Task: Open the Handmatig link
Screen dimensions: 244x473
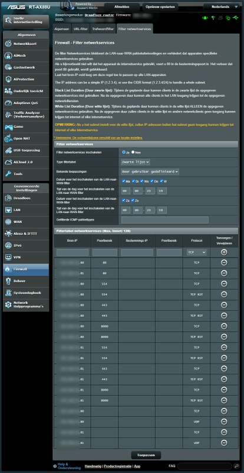Action: click(93, 466)
